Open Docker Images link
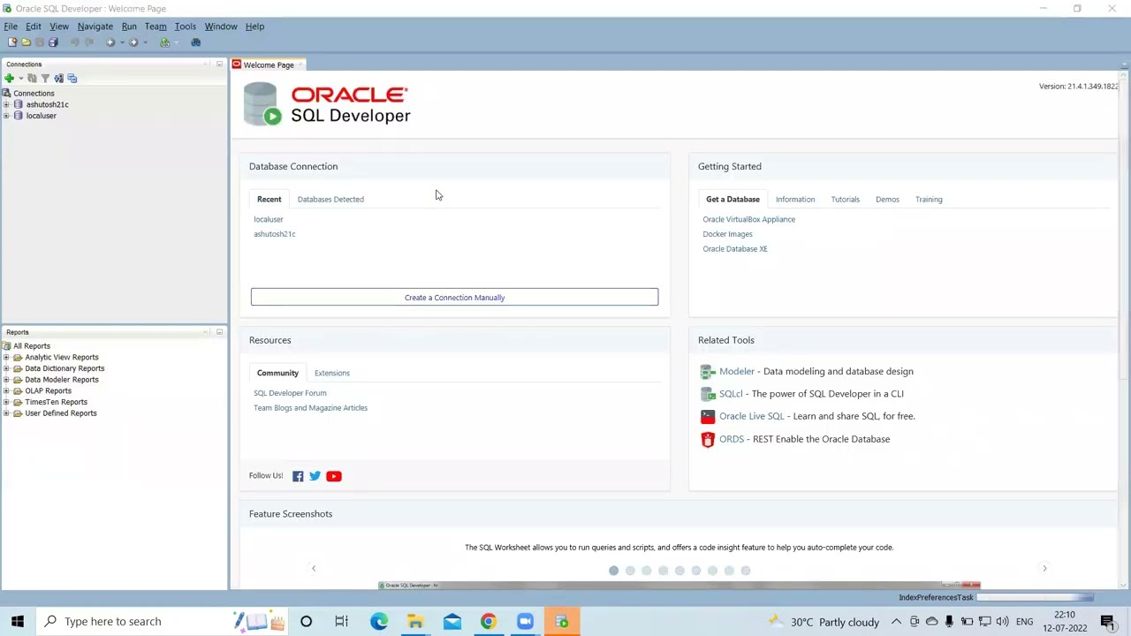 pyautogui.click(x=727, y=234)
